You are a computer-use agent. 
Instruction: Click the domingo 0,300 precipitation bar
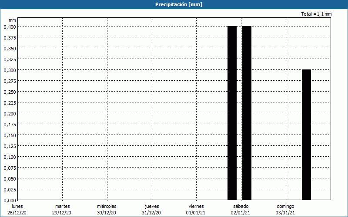[x=306, y=135]
